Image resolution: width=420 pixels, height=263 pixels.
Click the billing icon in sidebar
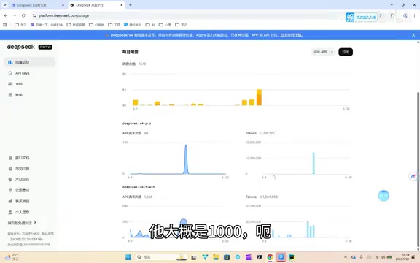pos(10,95)
